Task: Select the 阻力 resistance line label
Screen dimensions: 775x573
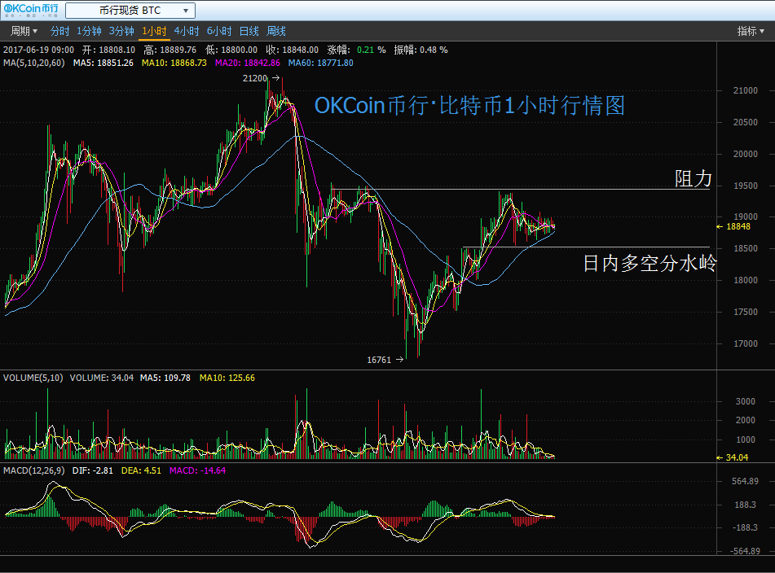Action: [x=693, y=179]
